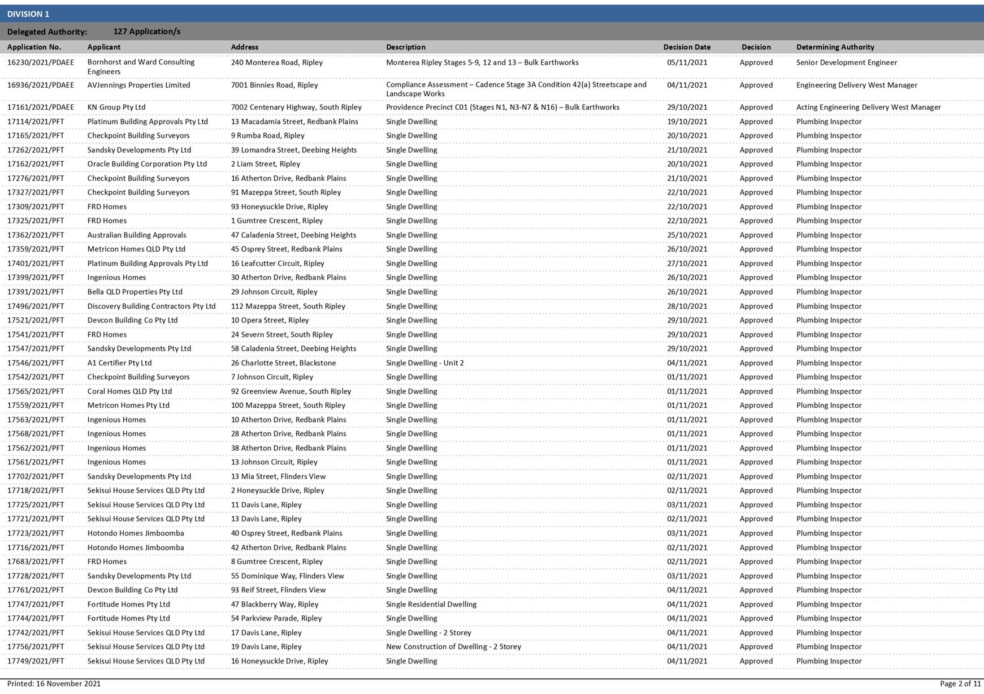
Task: Select 39 Lomandra Street, Deebing Heights
Action: pyautogui.click(x=294, y=150)
